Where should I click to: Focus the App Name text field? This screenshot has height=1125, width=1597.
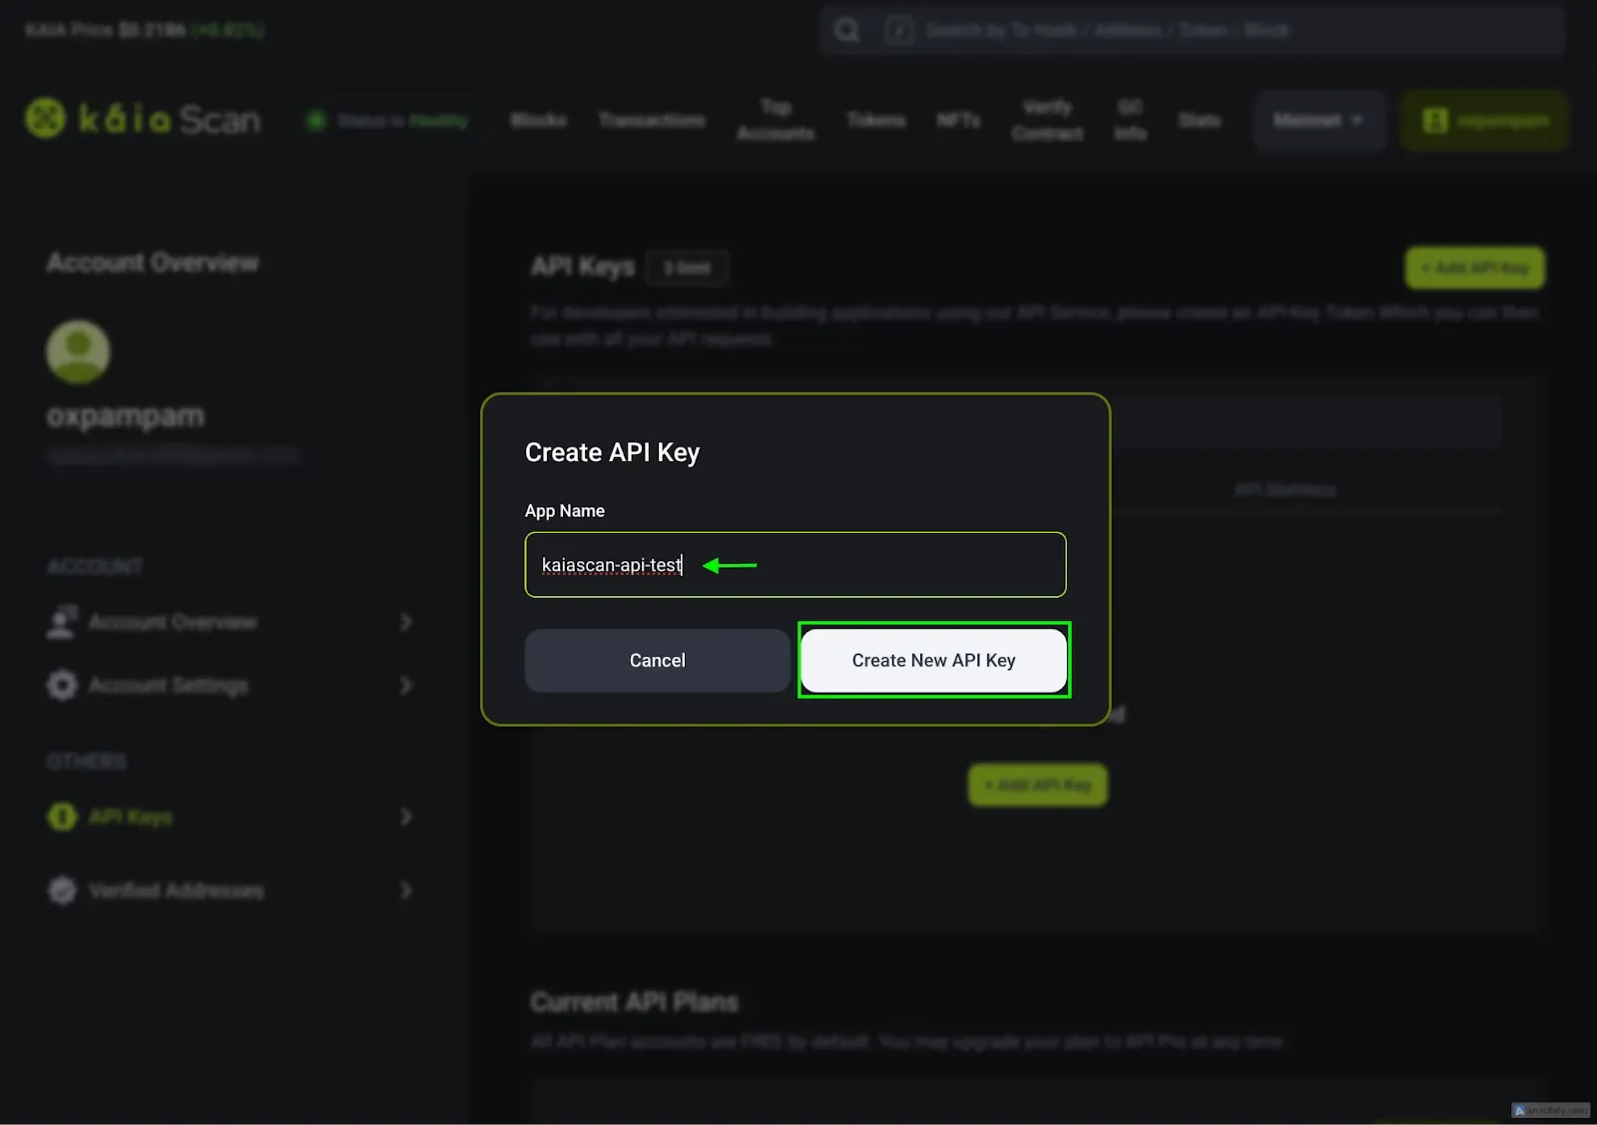coord(795,565)
